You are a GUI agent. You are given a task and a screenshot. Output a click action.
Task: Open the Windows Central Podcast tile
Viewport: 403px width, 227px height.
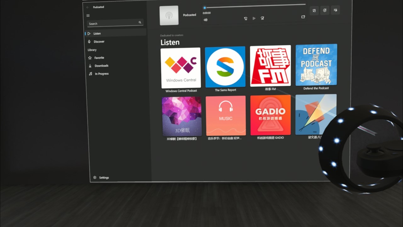(x=181, y=68)
